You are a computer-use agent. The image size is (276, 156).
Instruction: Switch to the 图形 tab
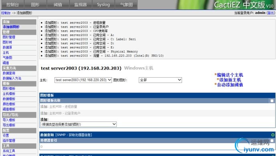tap(35, 4)
